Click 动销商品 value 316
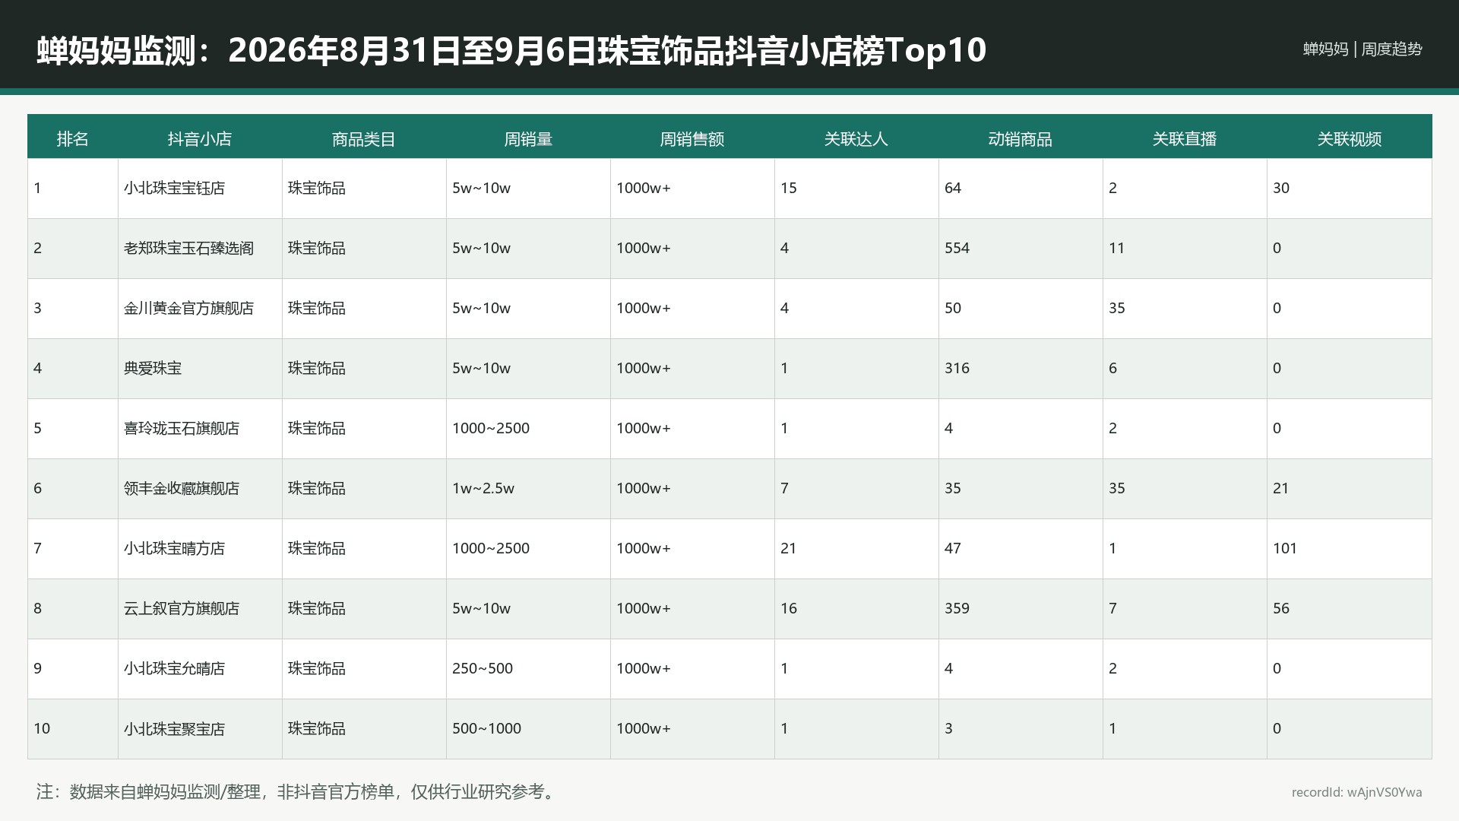 point(957,368)
